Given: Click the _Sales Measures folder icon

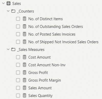Looking at the screenshot, I should click(x=13, y=49).
